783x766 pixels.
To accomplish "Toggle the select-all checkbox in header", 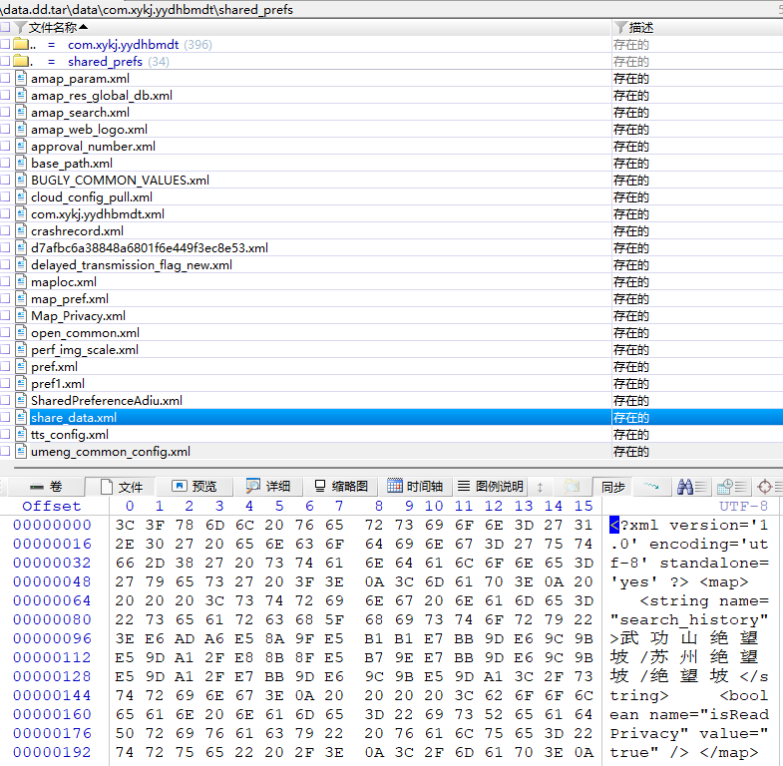I will (5, 28).
